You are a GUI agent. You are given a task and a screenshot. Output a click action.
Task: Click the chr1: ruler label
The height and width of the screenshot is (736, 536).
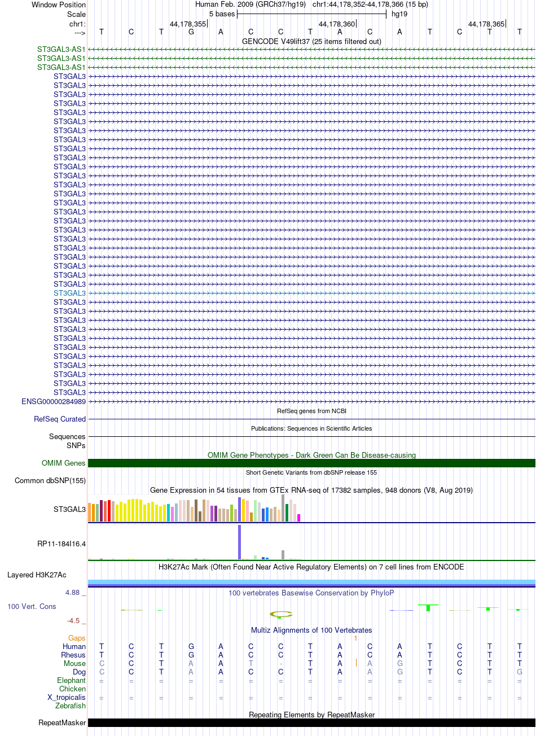click(77, 24)
